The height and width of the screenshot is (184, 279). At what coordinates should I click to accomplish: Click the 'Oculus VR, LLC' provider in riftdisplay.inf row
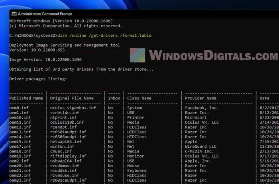[x=202, y=156]
